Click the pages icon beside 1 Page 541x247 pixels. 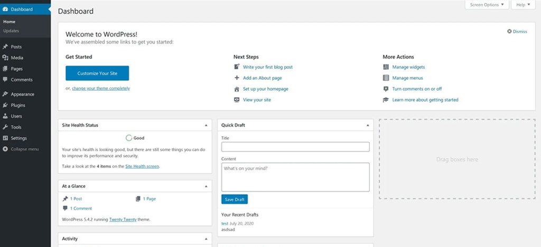point(138,199)
